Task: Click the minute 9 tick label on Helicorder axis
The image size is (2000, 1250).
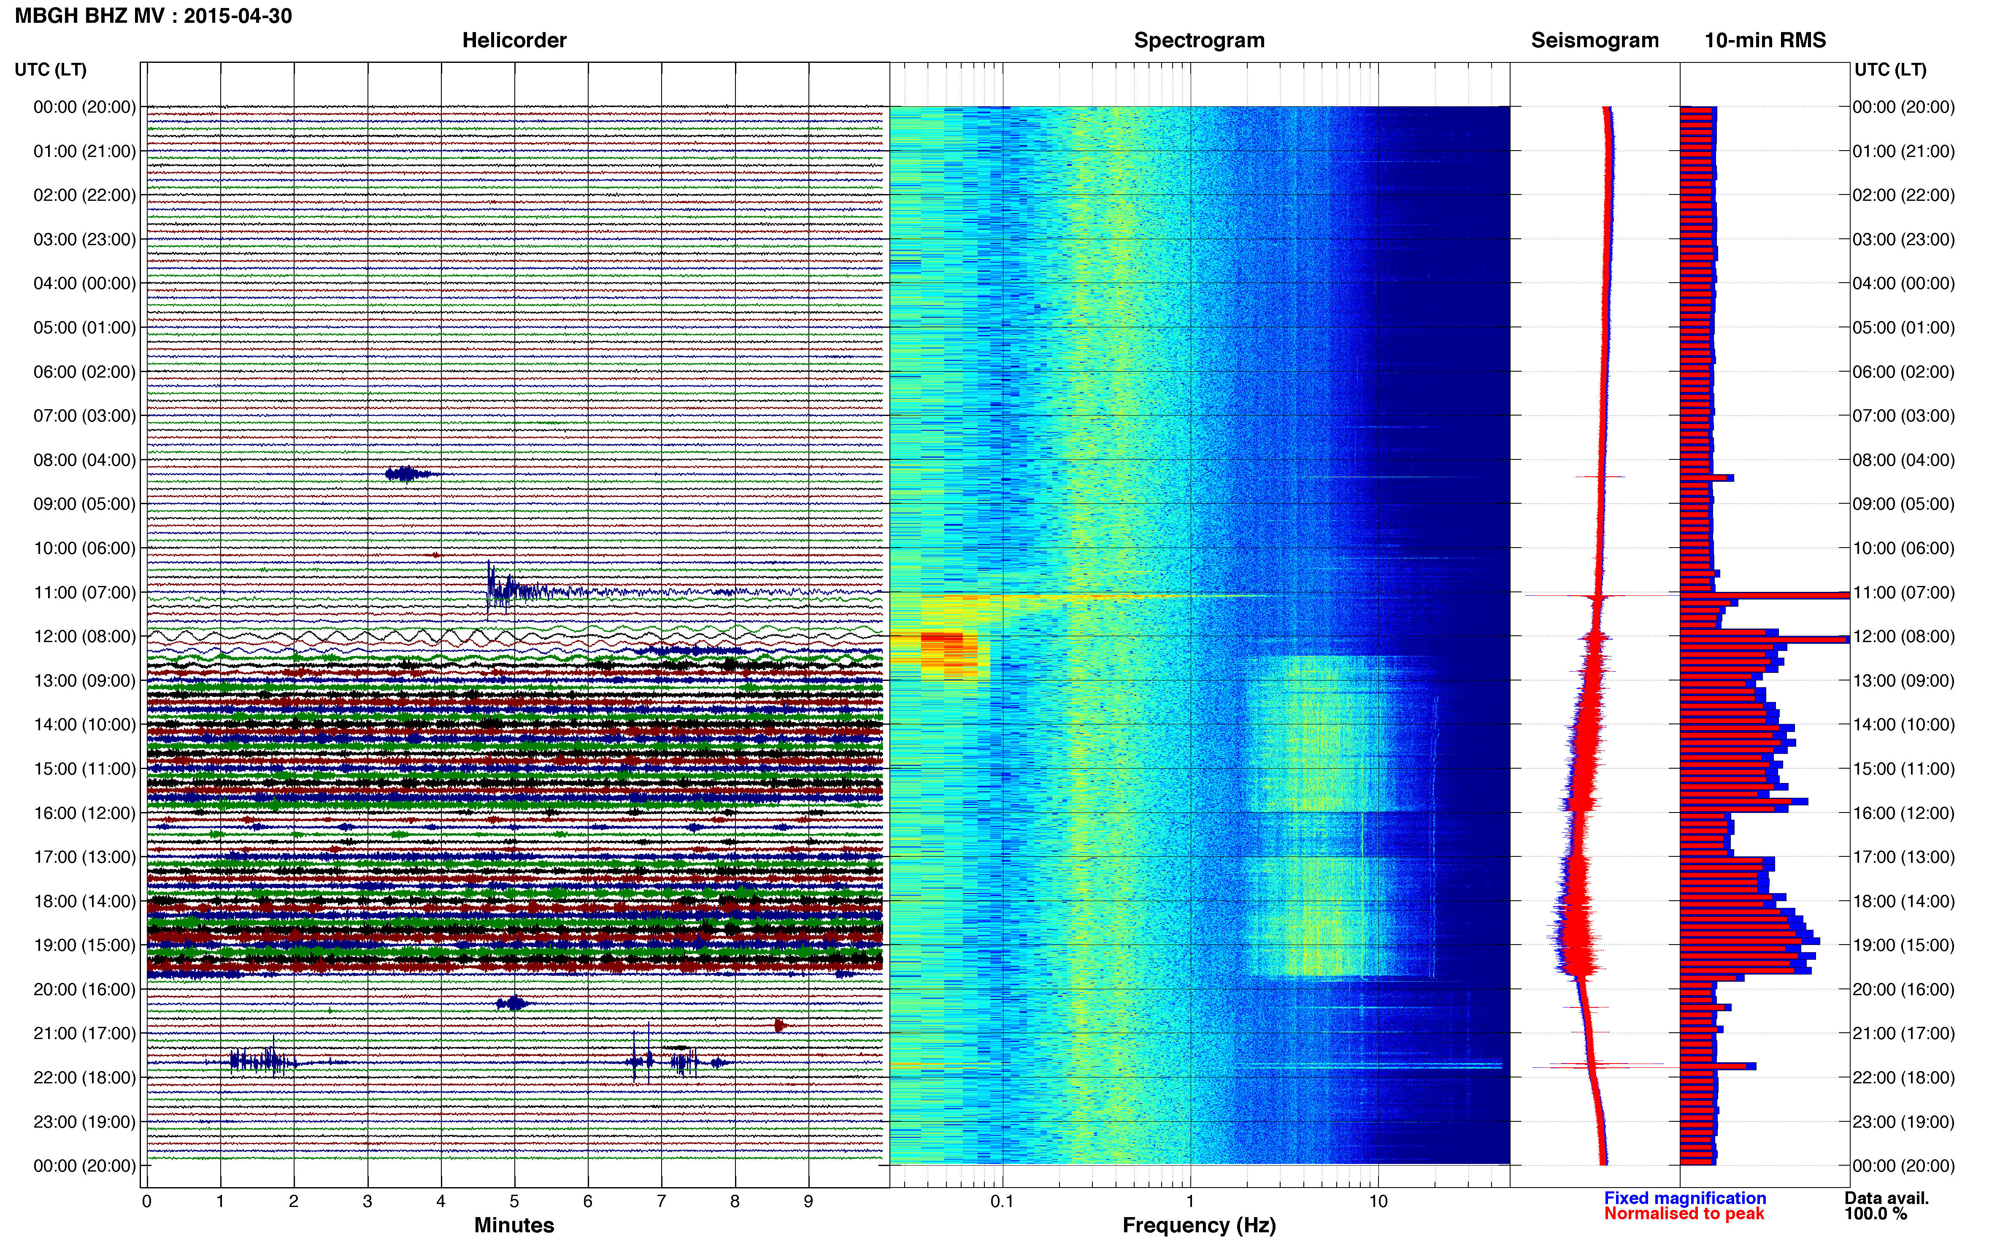Action: [x=808, y=1201]
